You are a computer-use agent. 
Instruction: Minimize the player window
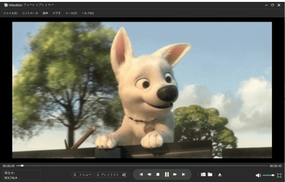[x=266, y=5]
